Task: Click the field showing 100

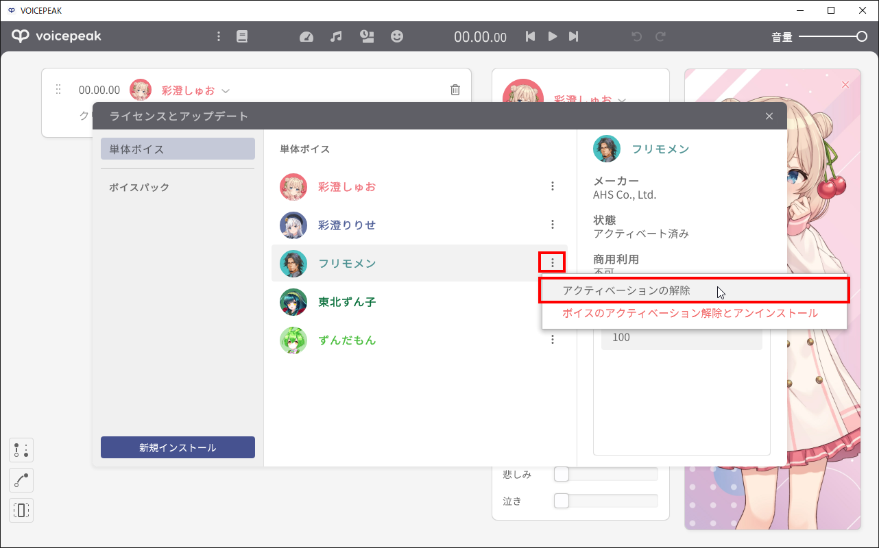Action: (x=682, y=338)
